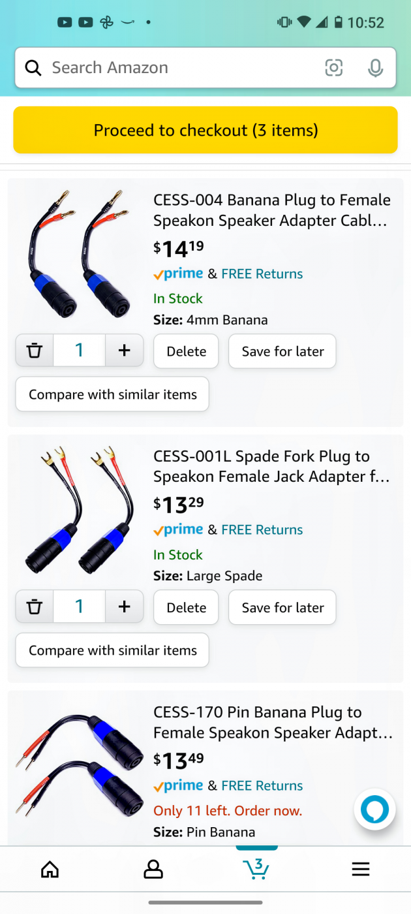Go to the Home tab icon
Image resolution: width=411 pixels, height=914 pixels.
pos(50,869)
